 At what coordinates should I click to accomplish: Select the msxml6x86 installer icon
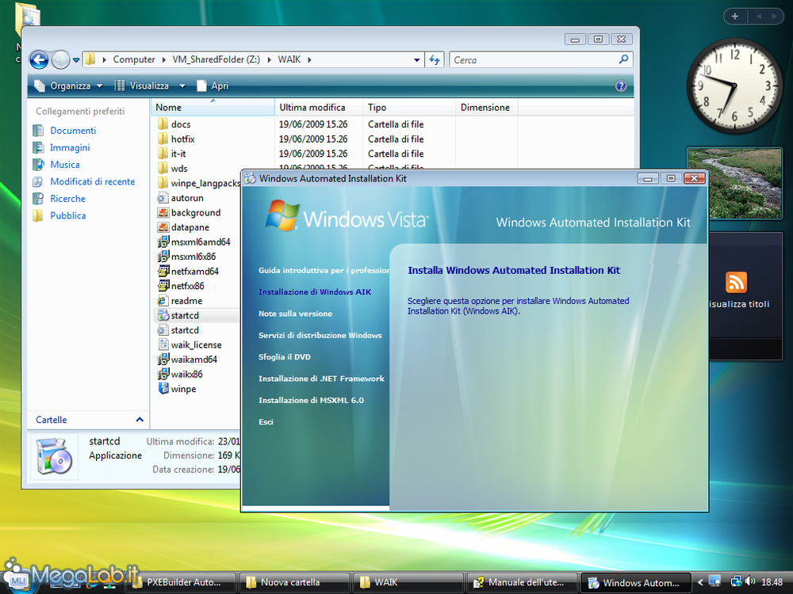point(163,257)
